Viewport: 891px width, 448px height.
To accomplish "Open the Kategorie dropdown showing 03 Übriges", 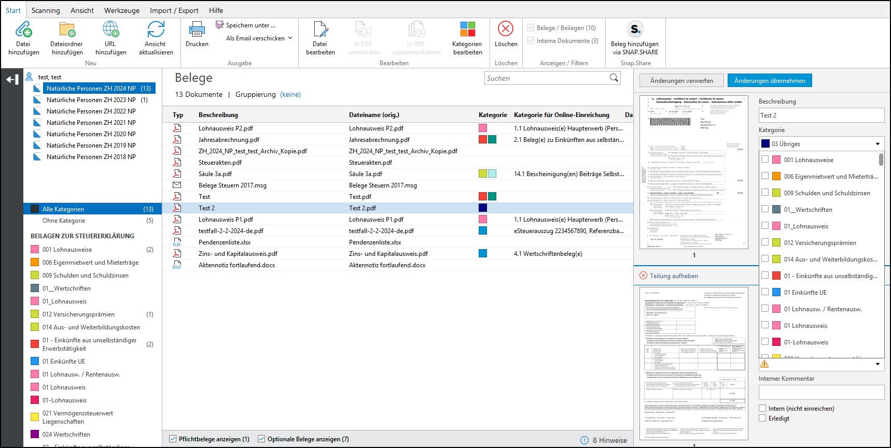I will [821, 144].
